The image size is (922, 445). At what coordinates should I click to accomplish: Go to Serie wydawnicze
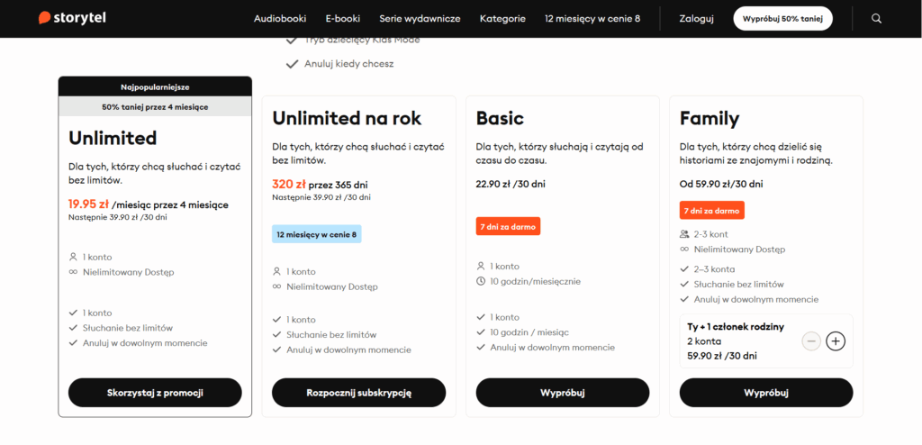pos(420,18)
